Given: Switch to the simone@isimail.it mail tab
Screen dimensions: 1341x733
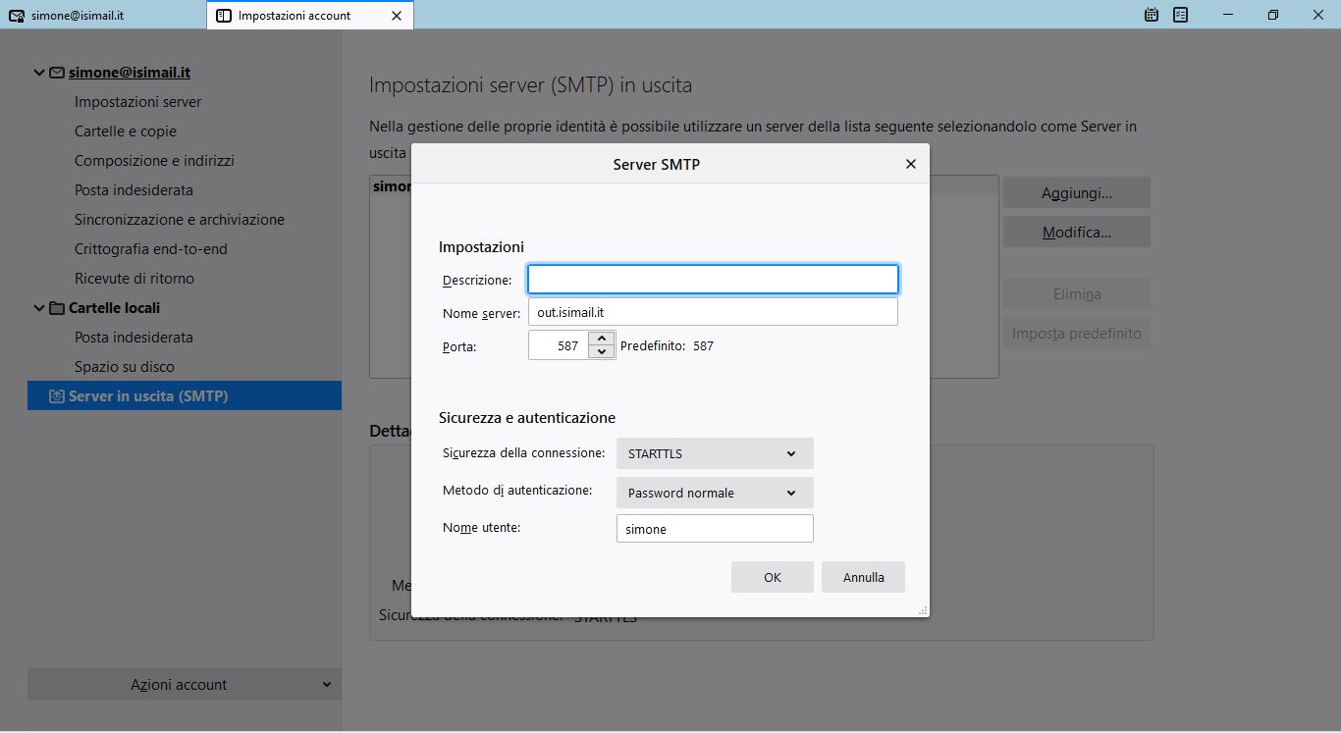Looking at the screenshot, I should point(103,16).
